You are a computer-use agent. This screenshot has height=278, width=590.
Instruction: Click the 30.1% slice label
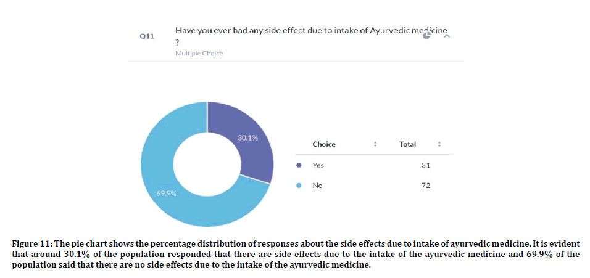[x=247, y=137]
